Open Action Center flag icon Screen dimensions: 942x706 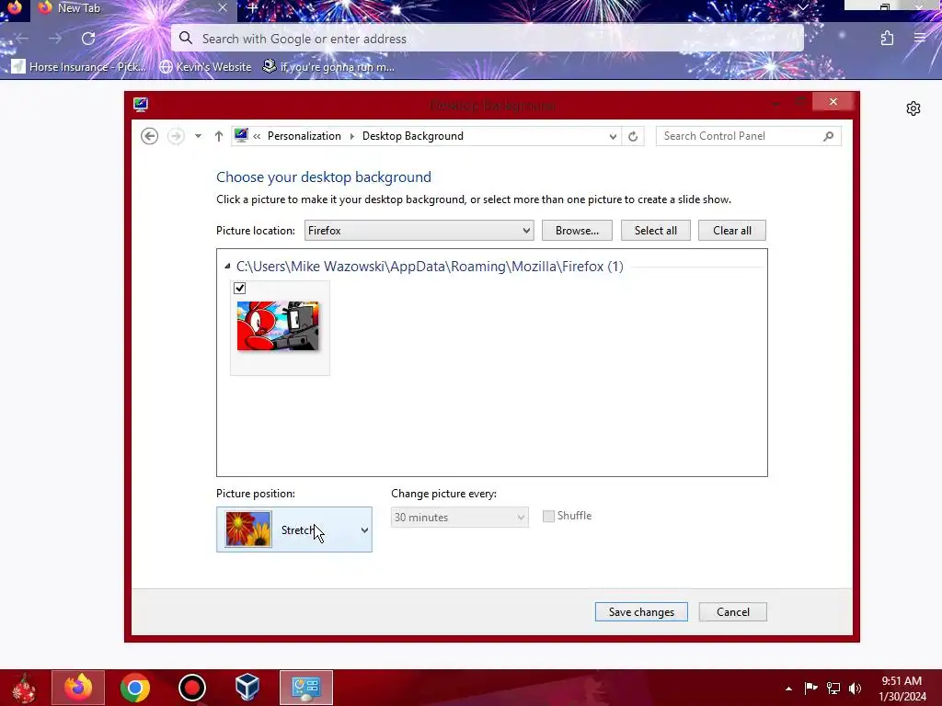click(810, 688)
